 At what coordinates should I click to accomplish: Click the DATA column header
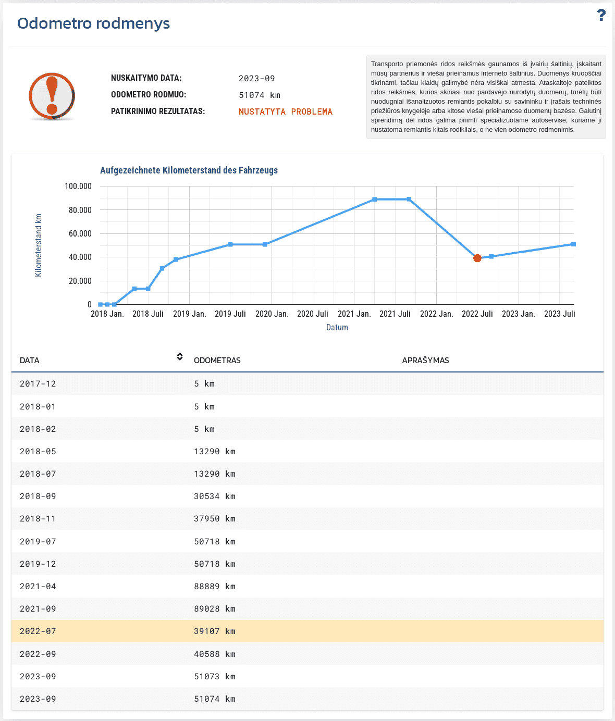[x=30, y=361]
